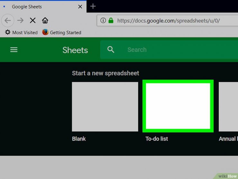Click the docs.google.com address bar URL
Image resolution: width=238 pixels, height=179 pixels.
click(x=169, y=21)
